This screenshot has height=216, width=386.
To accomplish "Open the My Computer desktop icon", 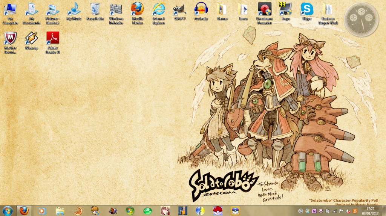I will [x=10, y=14].
